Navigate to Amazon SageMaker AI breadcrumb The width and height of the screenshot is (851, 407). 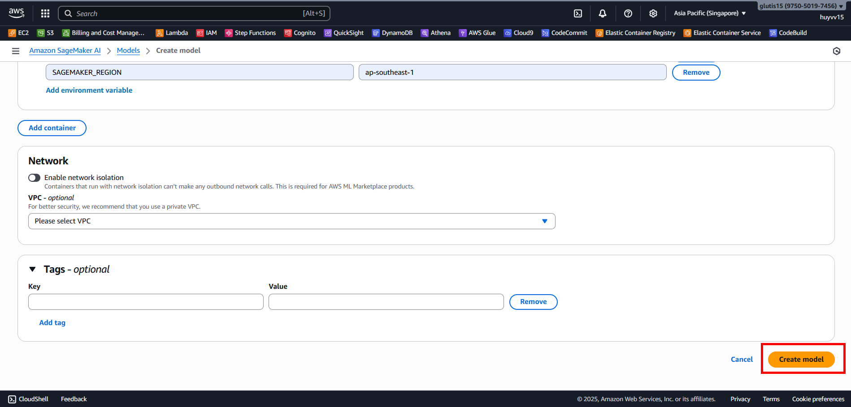click(x=65, y=51)
